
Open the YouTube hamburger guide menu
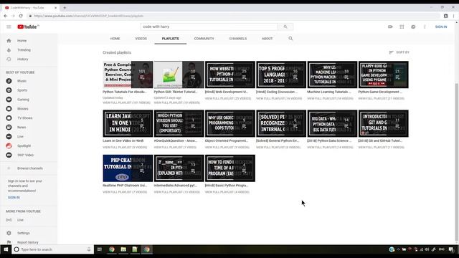pyautogui.click(x=9, y=27)
